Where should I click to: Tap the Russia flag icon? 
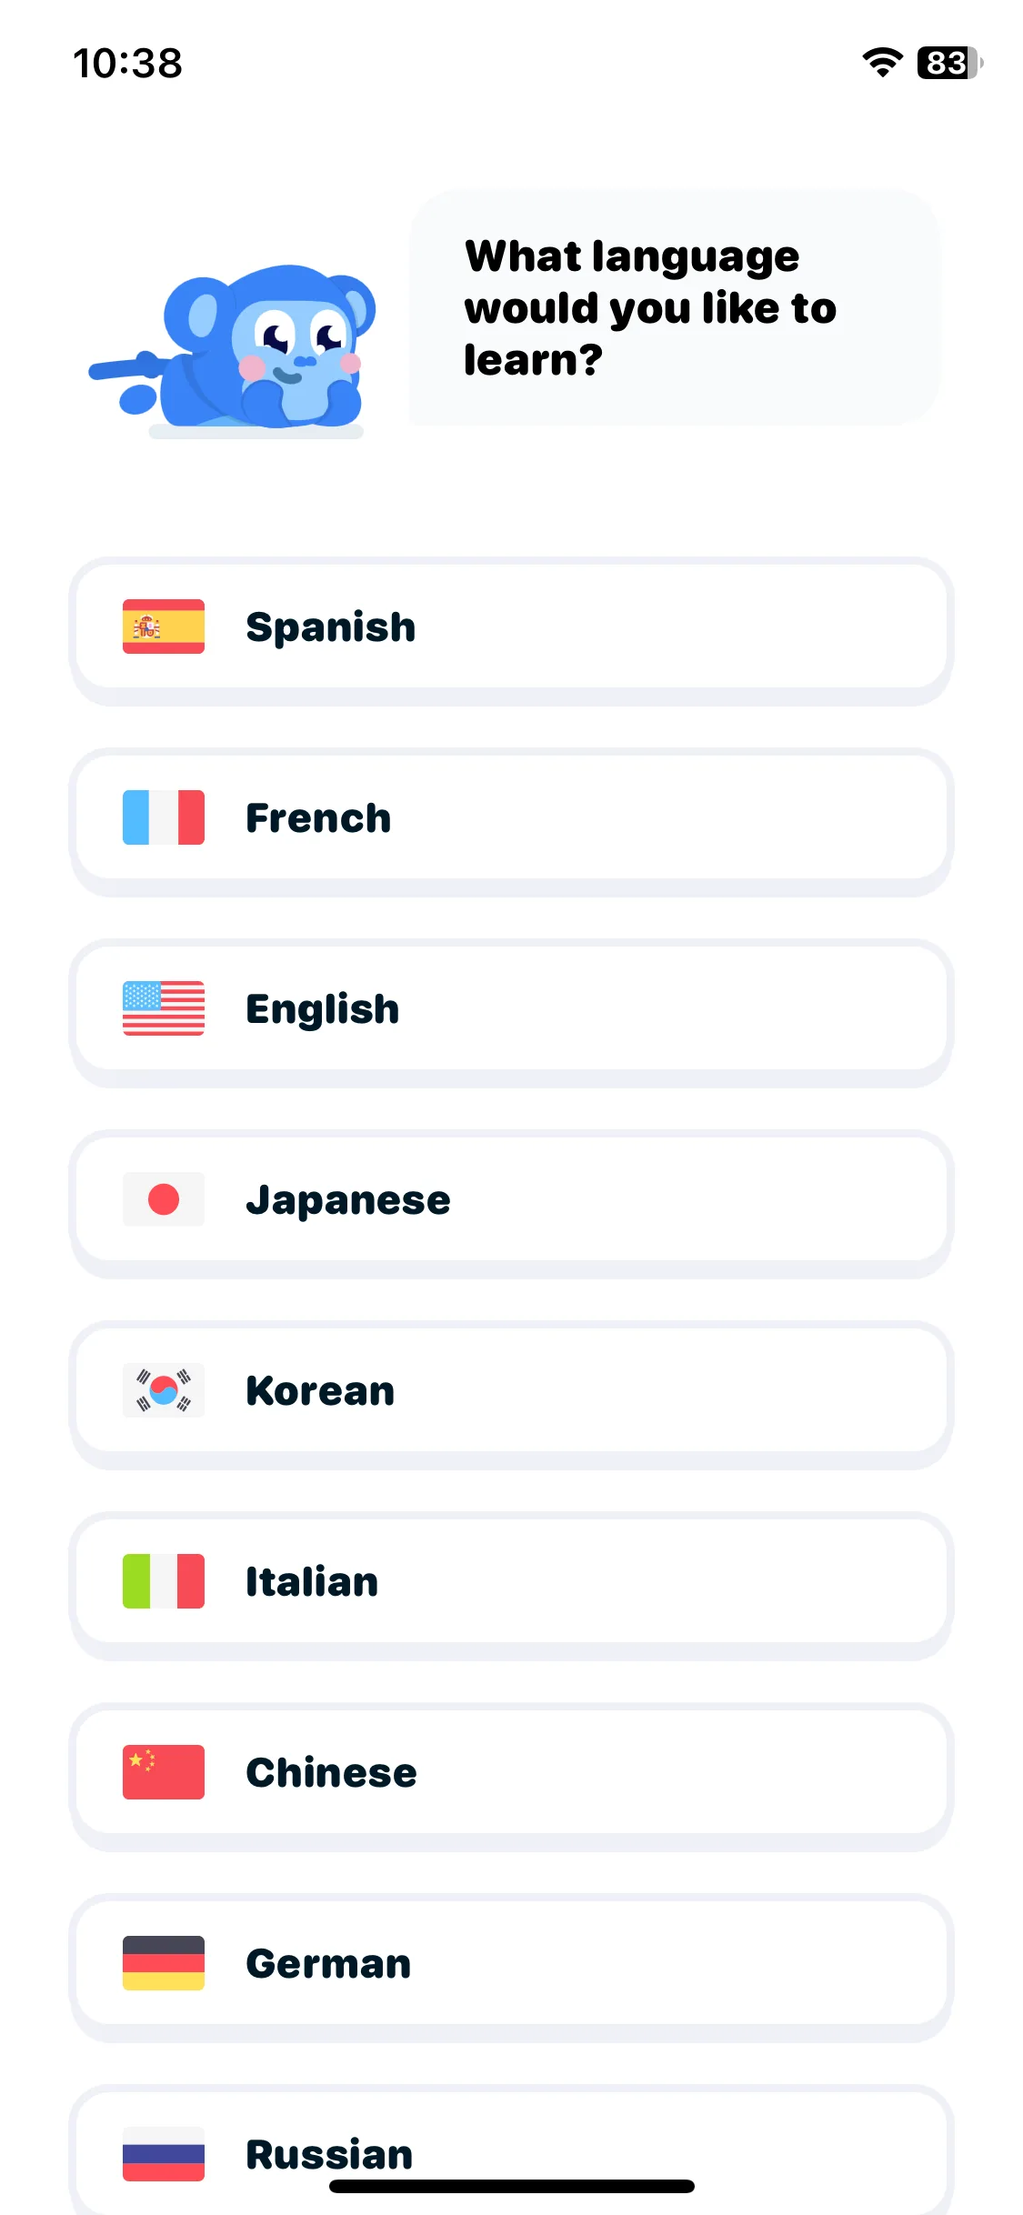pos(164,2154)
